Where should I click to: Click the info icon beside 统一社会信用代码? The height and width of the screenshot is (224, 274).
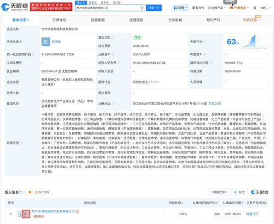[x=33, y=54]
